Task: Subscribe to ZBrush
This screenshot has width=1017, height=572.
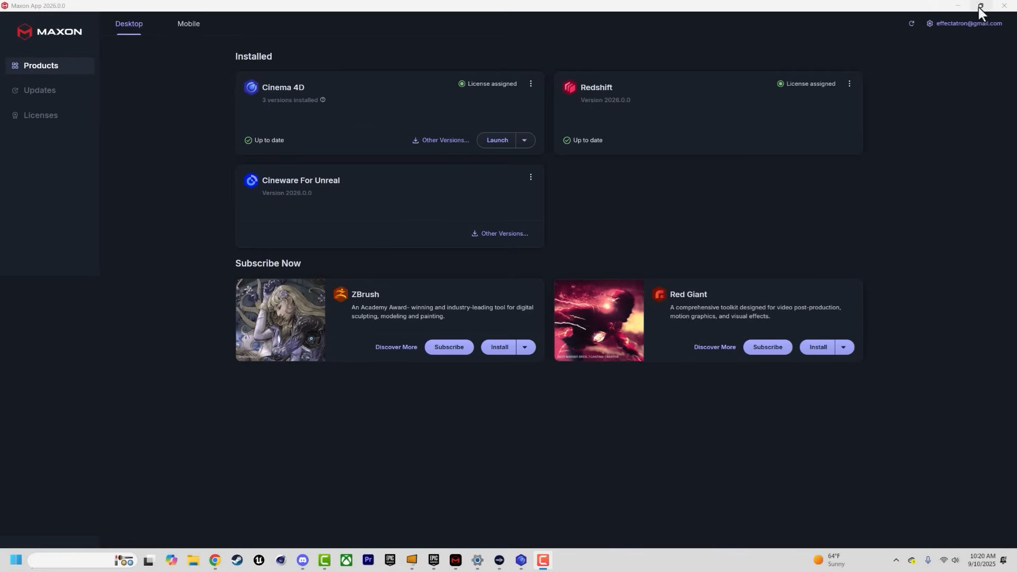Action: tap(449, 347)
